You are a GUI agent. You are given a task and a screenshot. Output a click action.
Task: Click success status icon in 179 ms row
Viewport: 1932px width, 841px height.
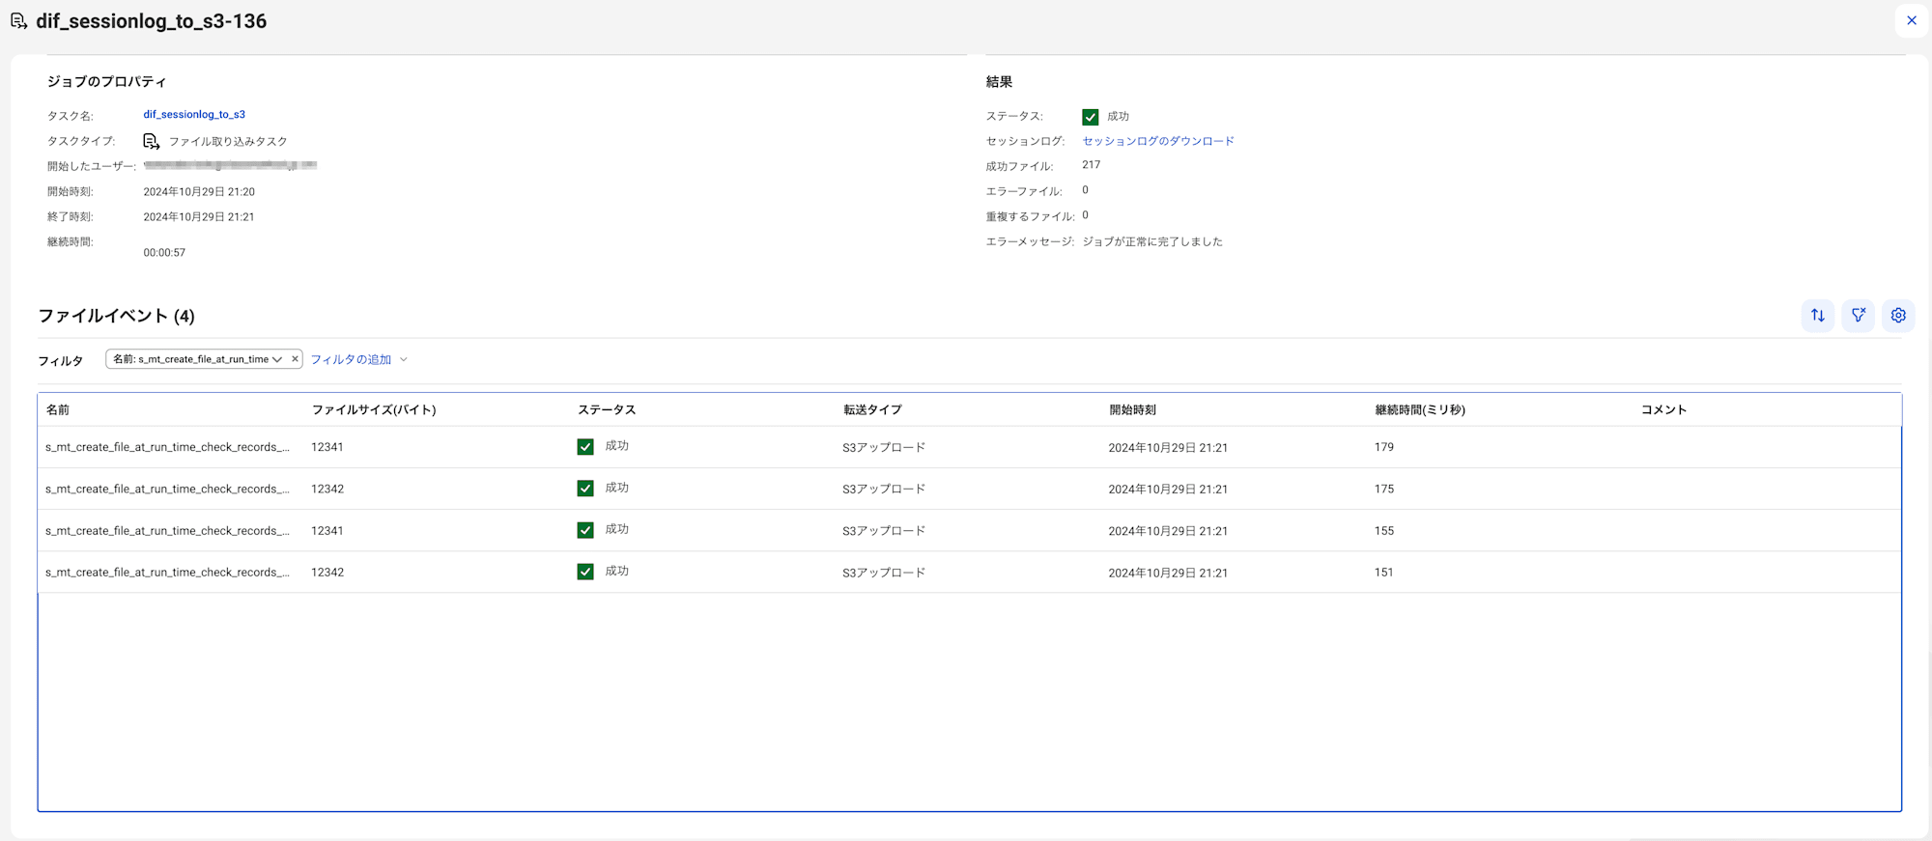(585, 447)
